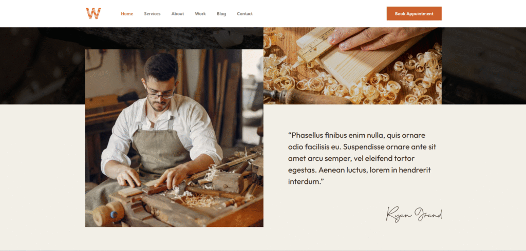Click the carpenter at workbench photo

[x=174, y=138]
